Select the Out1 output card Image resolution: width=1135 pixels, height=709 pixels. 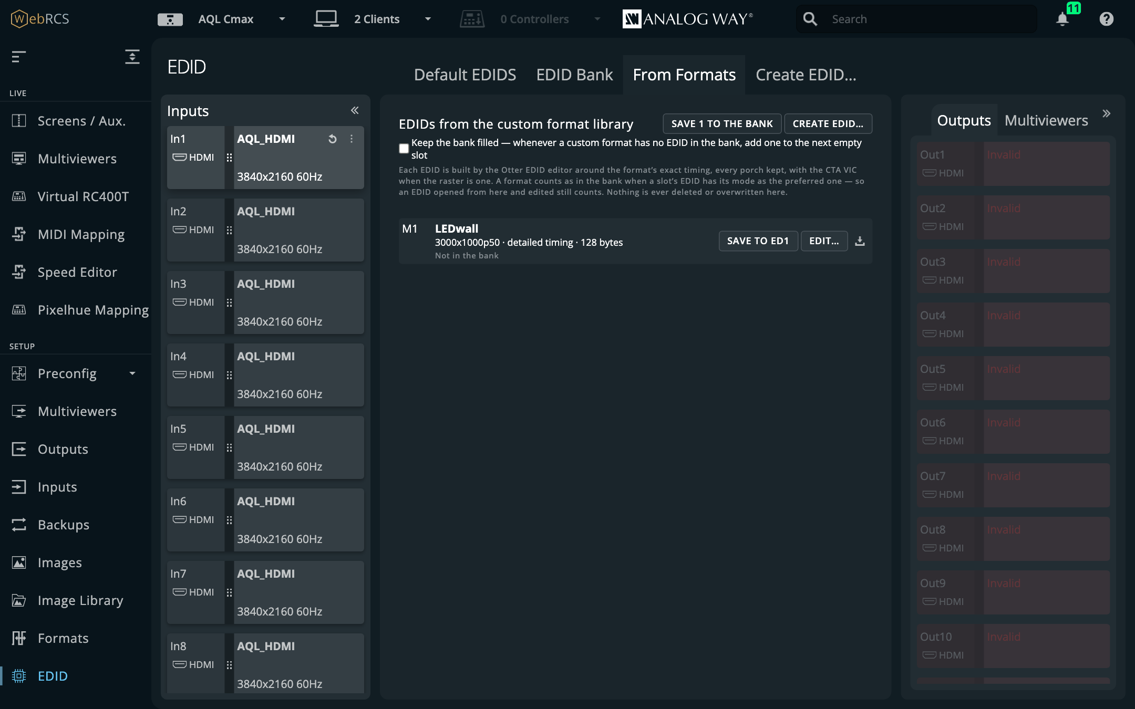1013,164
